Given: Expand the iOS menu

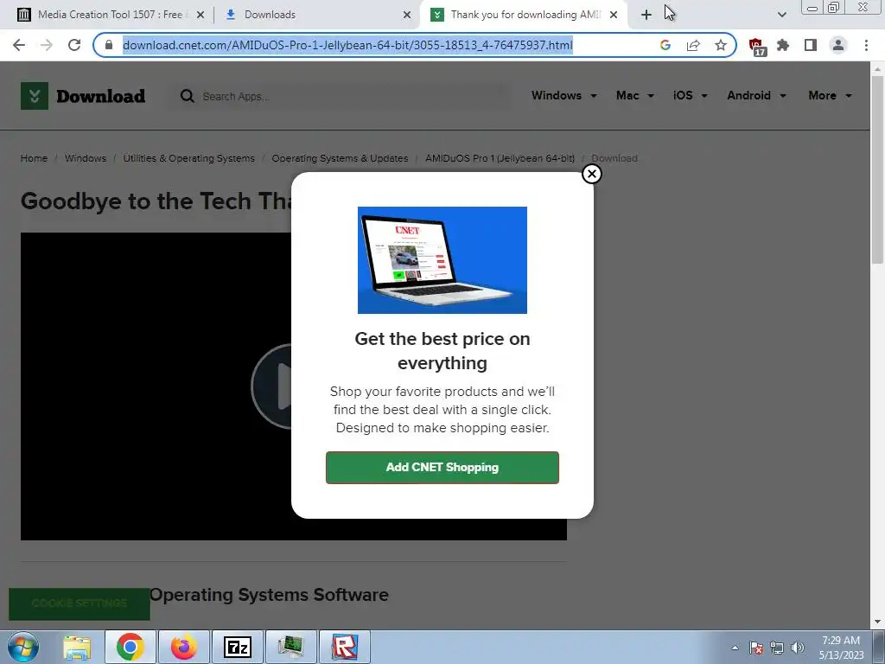Looking at the screenshot, I should (x=690, y=95).
